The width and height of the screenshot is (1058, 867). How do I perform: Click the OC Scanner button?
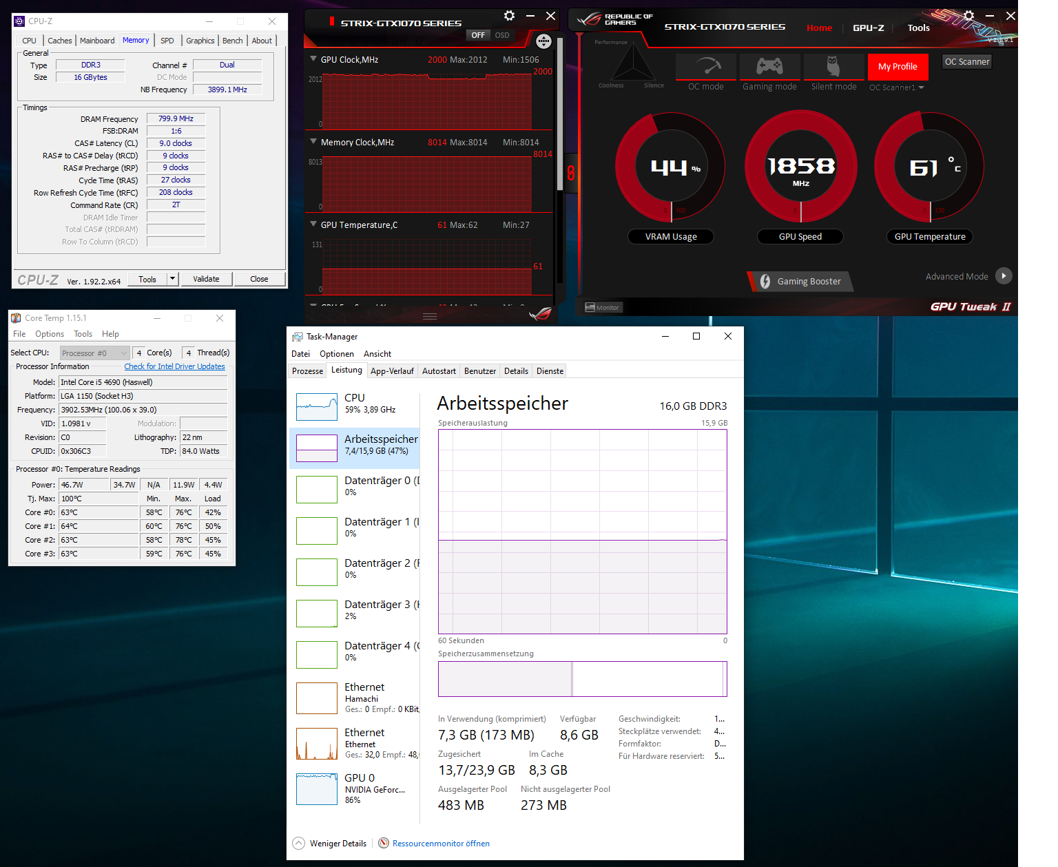pos(967,61)
